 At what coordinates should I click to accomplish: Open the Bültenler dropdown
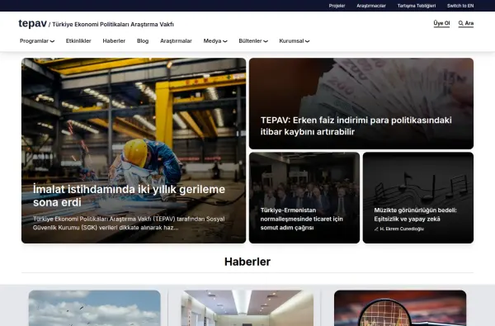(253, 41)
